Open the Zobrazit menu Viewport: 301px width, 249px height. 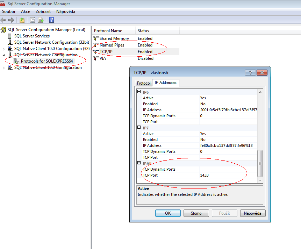click(43, 12)
